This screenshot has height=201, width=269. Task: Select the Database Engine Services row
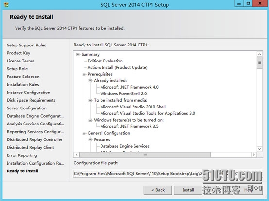(125, 146)
